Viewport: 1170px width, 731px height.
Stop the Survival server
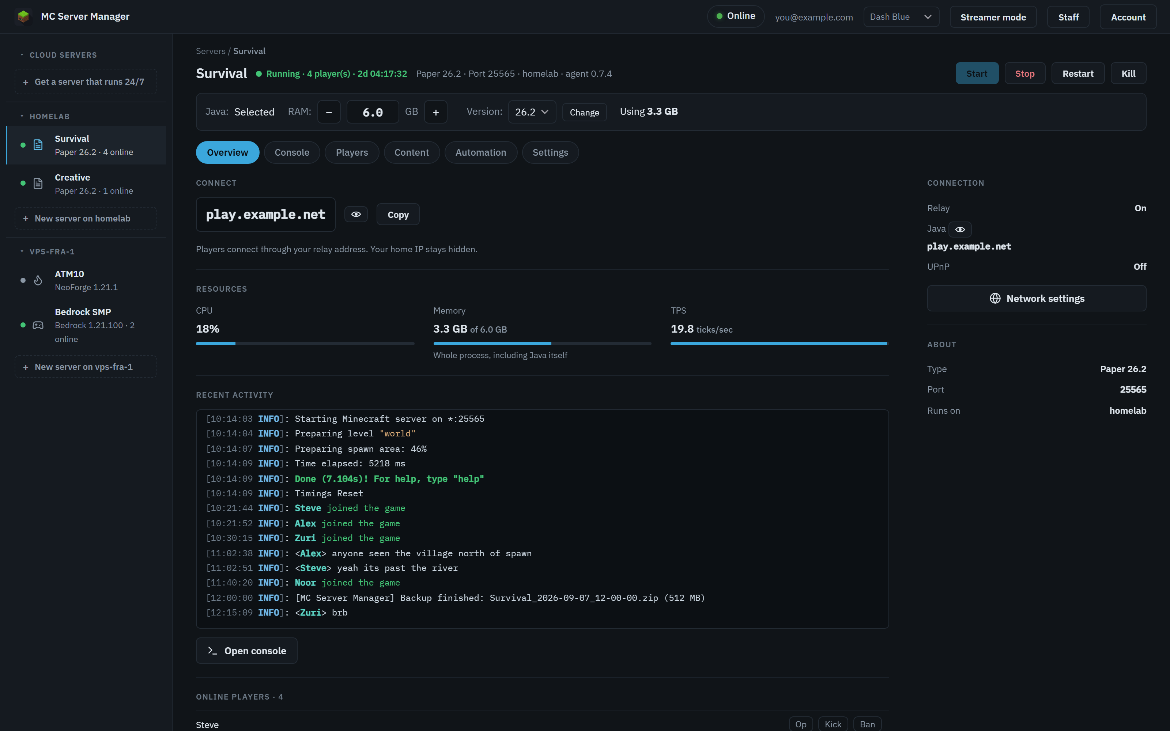[x=1024, y=73]
